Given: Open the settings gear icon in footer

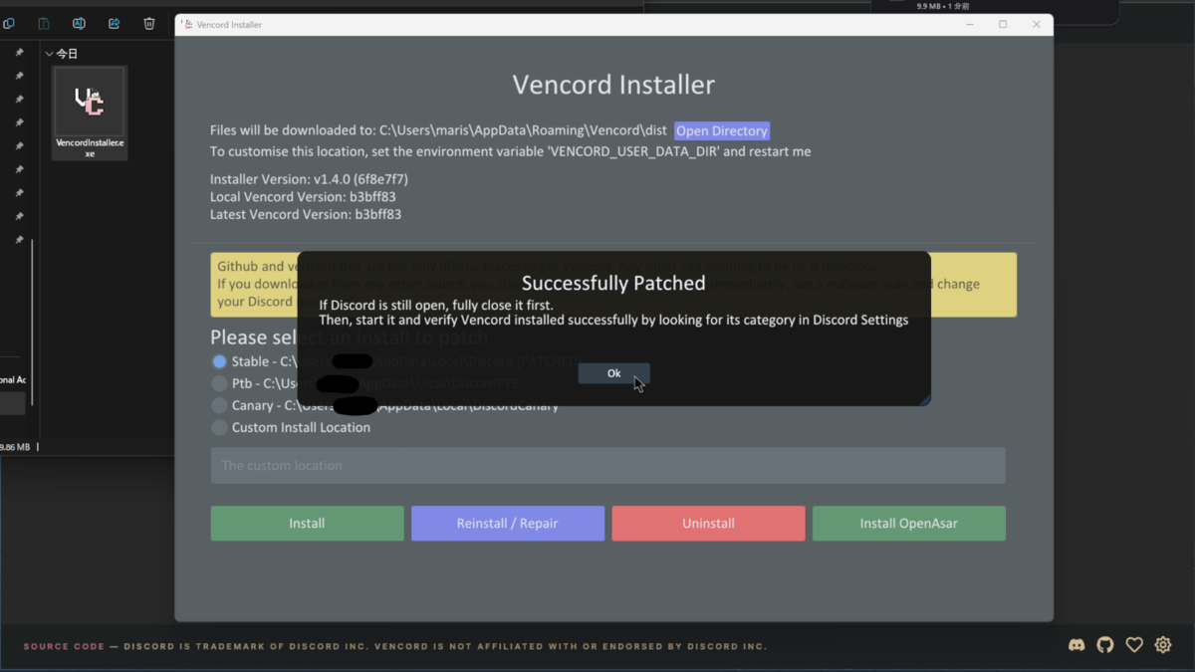Looking at the screenshot, I should (1163, 645).
